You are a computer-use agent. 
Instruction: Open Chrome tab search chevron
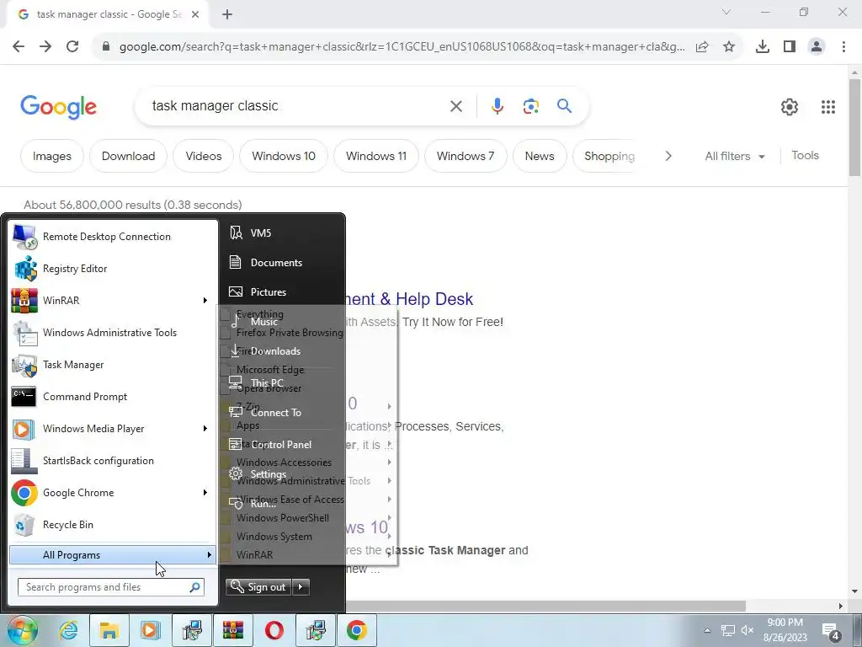(726, 12)
